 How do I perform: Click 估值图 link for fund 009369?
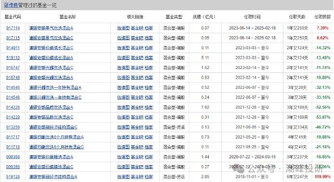pyautogui.click(x=123, y=167)
